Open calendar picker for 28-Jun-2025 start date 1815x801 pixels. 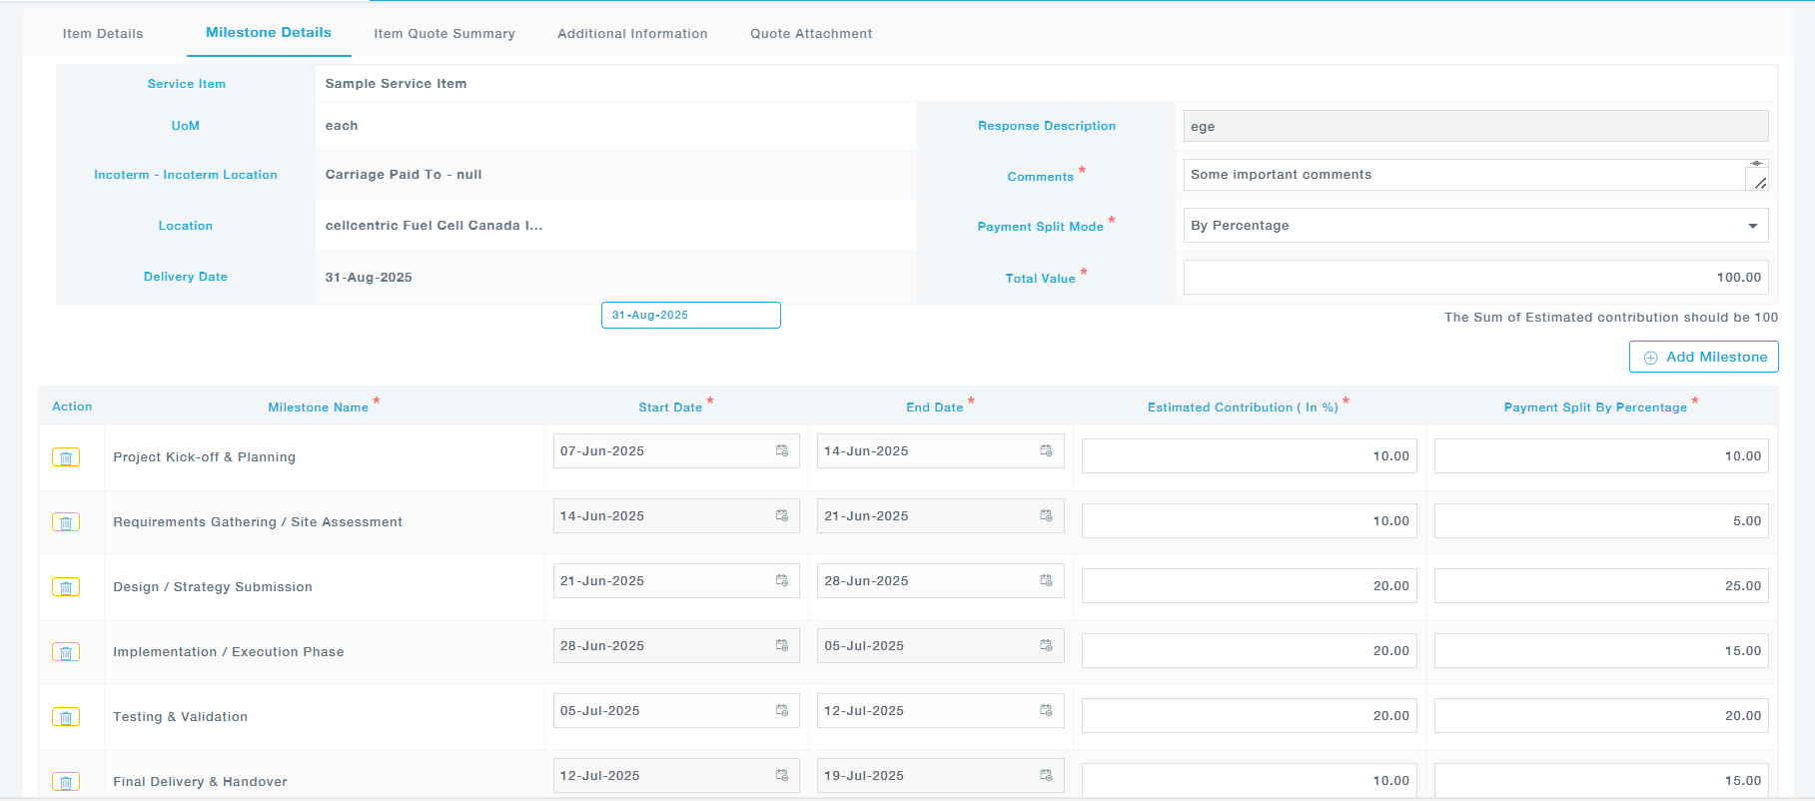[782, 646]
